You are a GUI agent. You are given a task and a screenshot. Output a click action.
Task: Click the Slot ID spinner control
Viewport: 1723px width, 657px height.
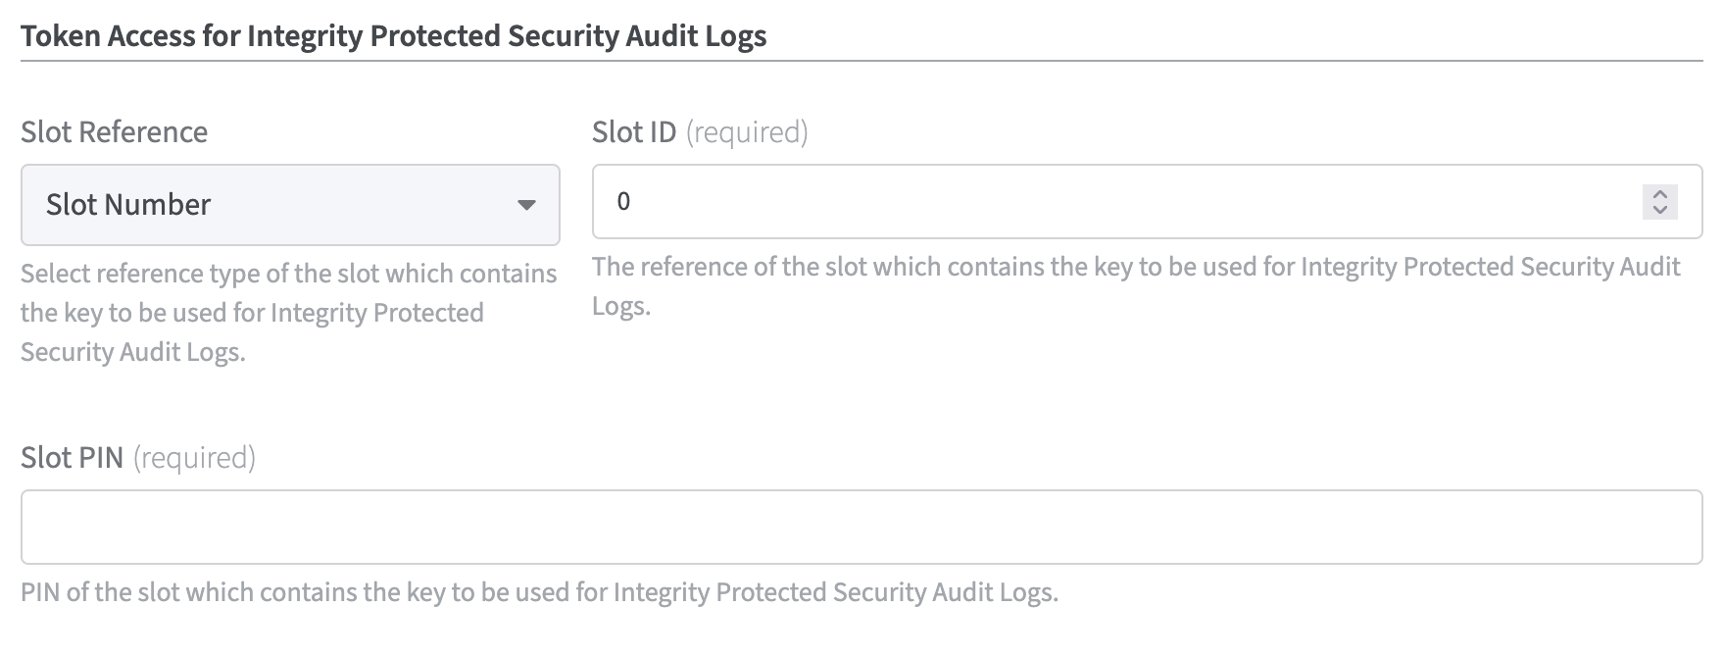[1659, 202]
